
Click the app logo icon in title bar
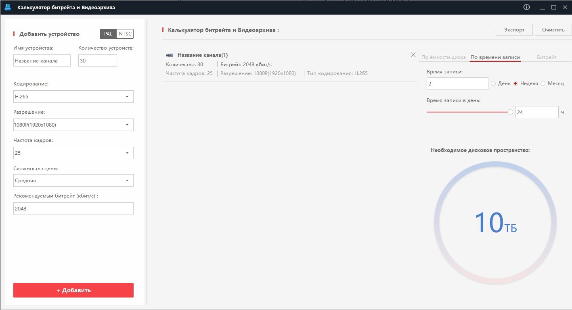pos(7,7)
